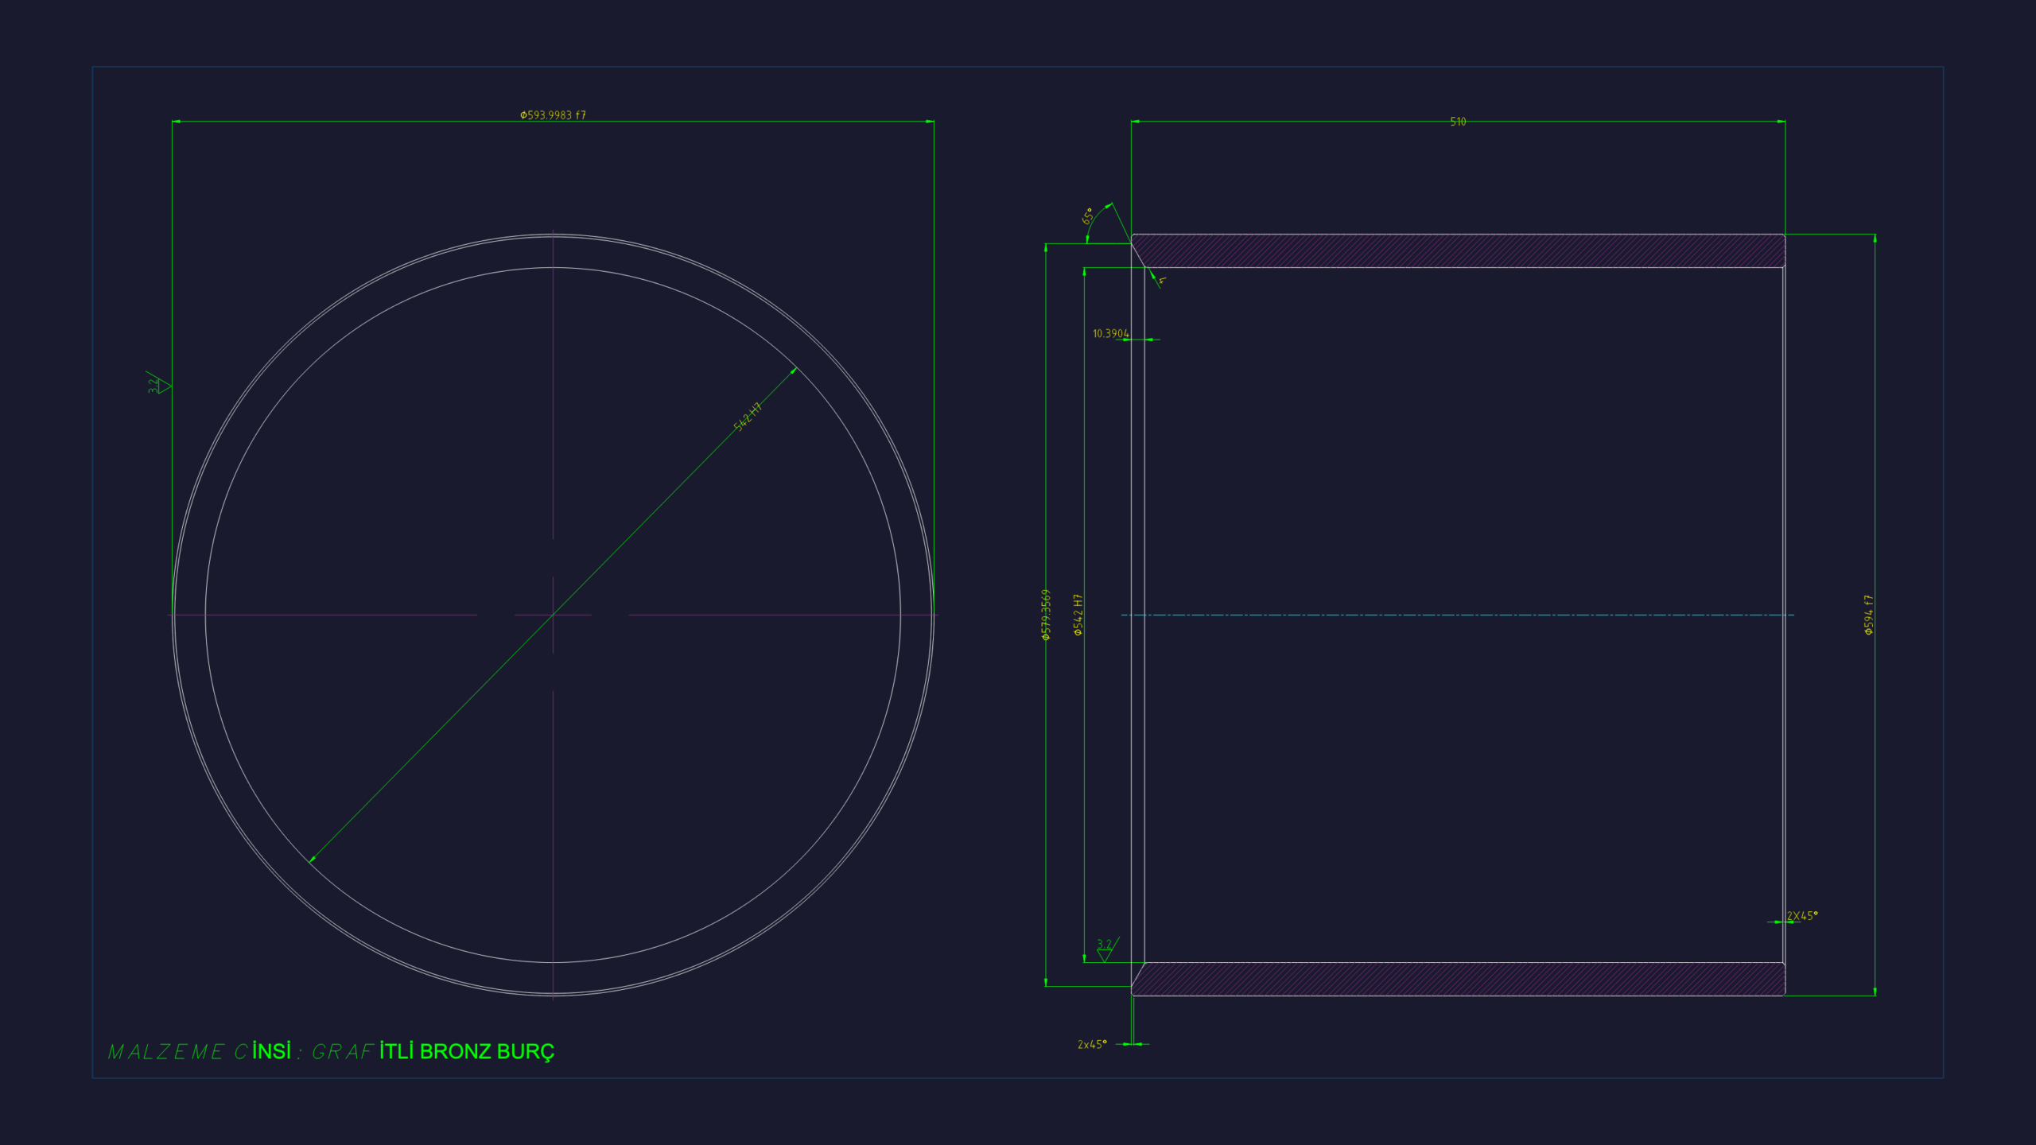Image resolution: width=2036 pixels, height=1145 pixels.
Task: Click the 510 length dimension text
Action: 1458,122
